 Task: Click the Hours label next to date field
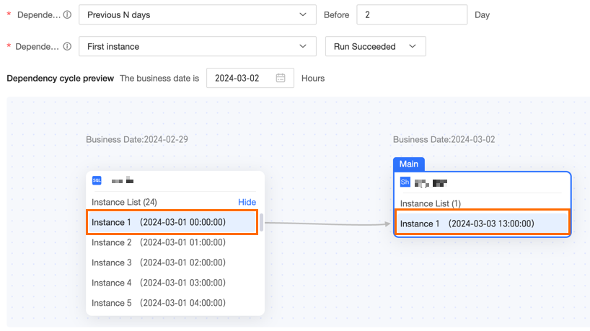(313, 78)
